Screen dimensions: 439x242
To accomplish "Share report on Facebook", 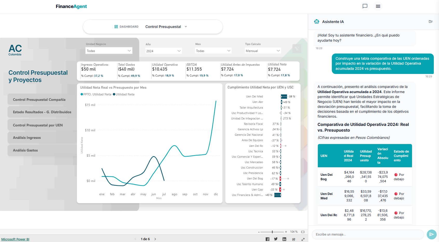I will [267, 239].
